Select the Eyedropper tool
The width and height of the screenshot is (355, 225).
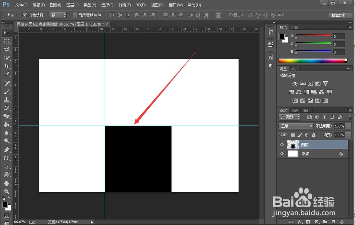click(6, 74)
